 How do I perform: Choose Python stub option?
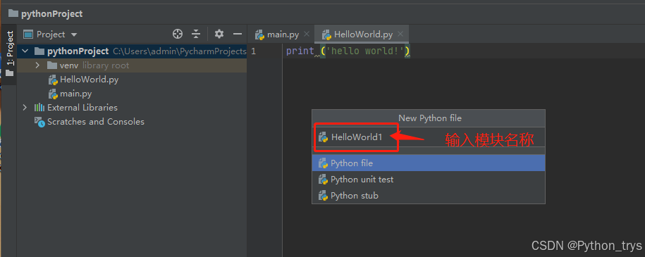(428, 196)
